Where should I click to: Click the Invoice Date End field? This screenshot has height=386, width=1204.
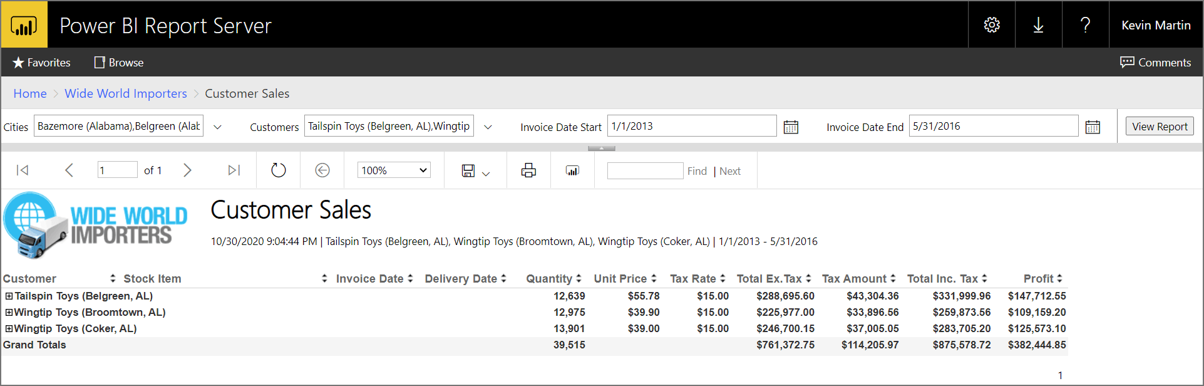click(994, 126)
